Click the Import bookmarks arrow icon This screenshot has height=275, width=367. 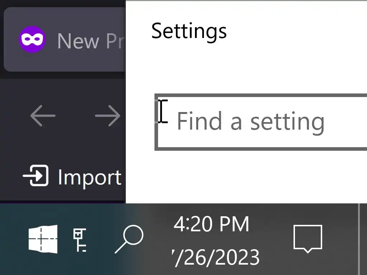pyautogui.click(x=36, y=176)
